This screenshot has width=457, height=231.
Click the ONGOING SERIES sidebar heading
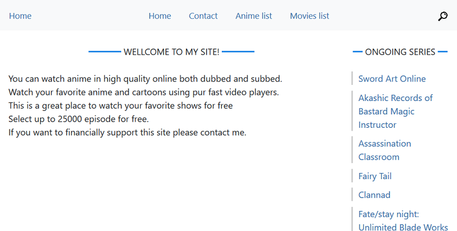tap(400, 52)
